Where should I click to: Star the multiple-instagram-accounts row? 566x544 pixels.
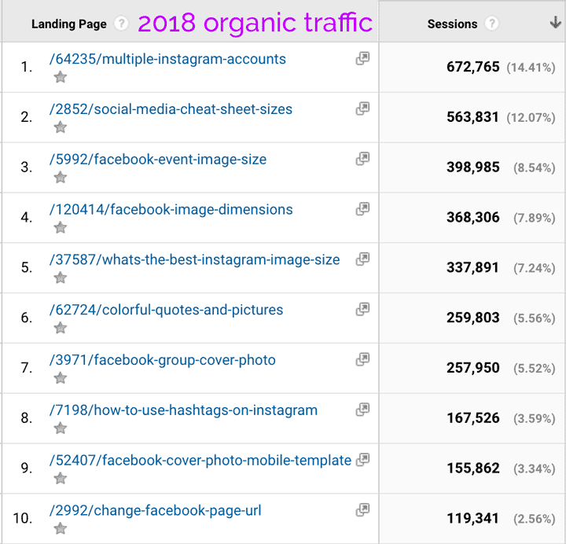61,77
